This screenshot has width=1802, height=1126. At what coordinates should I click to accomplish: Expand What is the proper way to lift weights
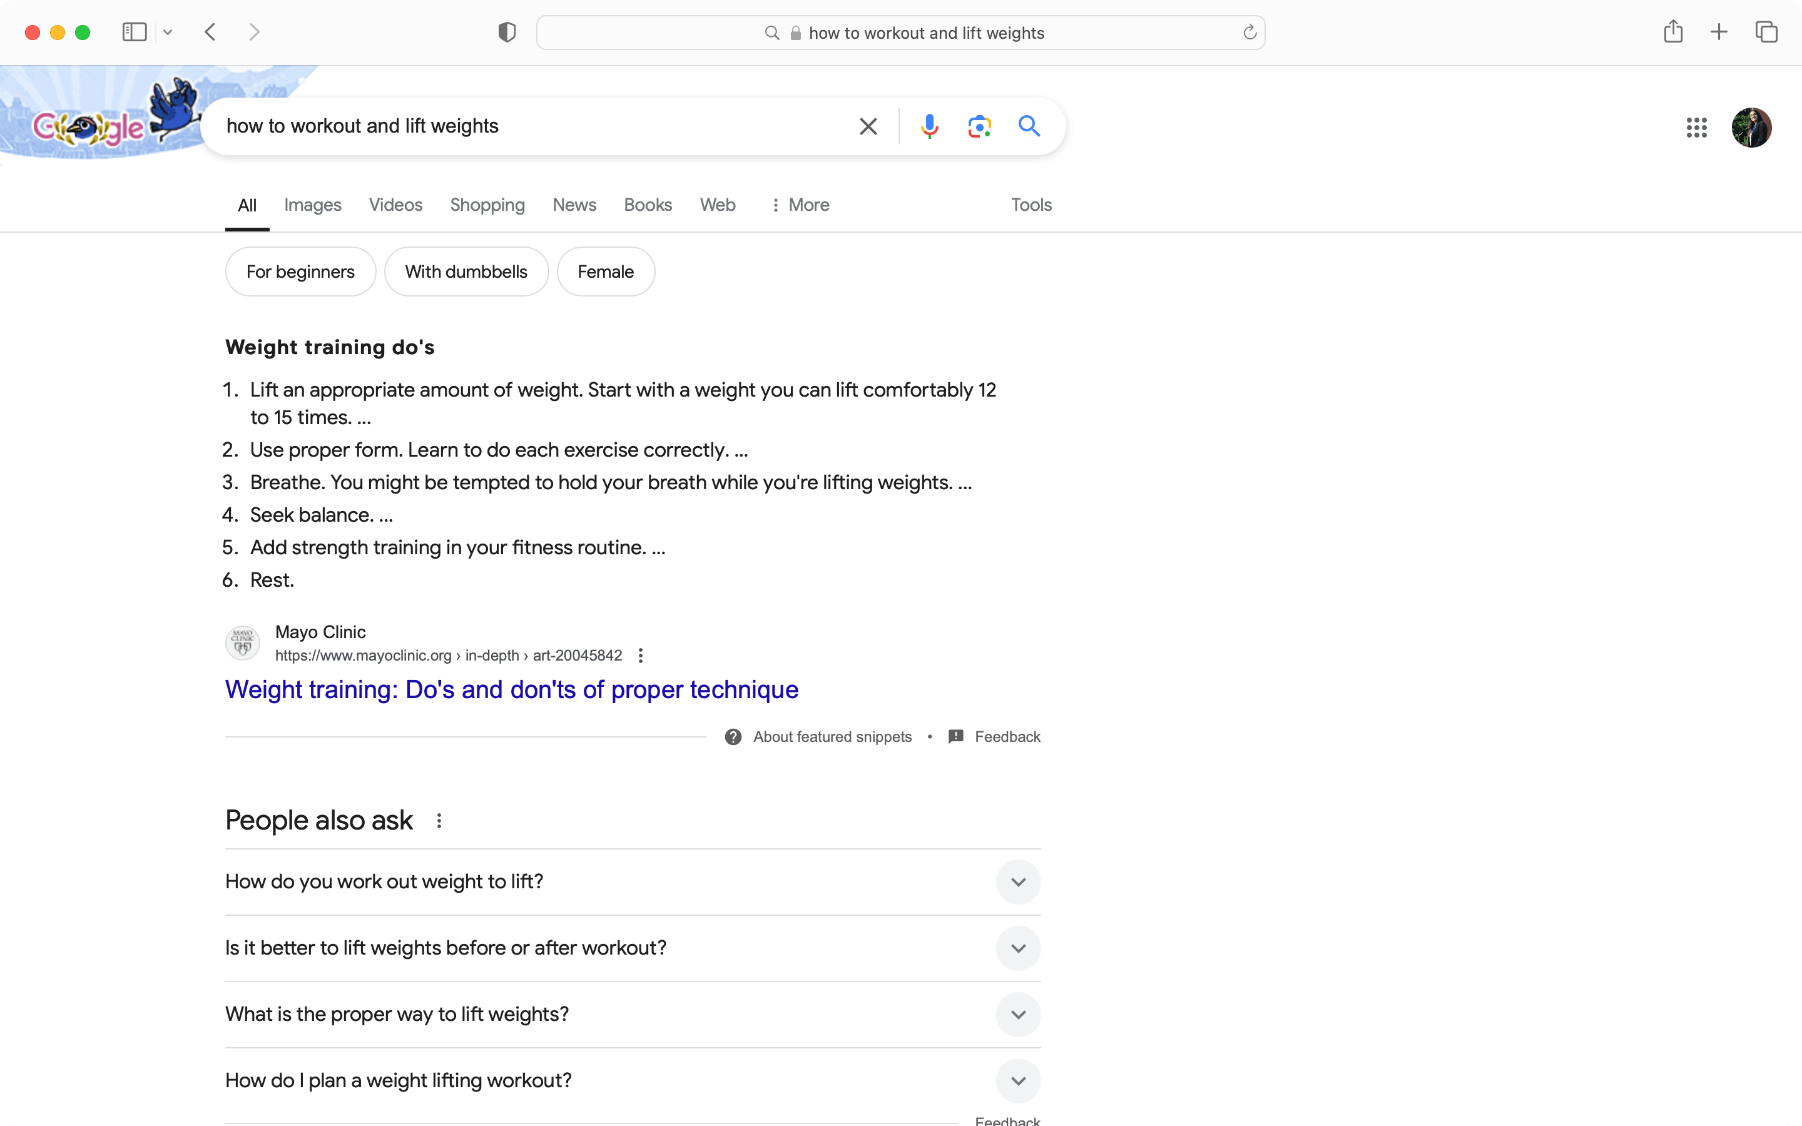[633, 1014]
